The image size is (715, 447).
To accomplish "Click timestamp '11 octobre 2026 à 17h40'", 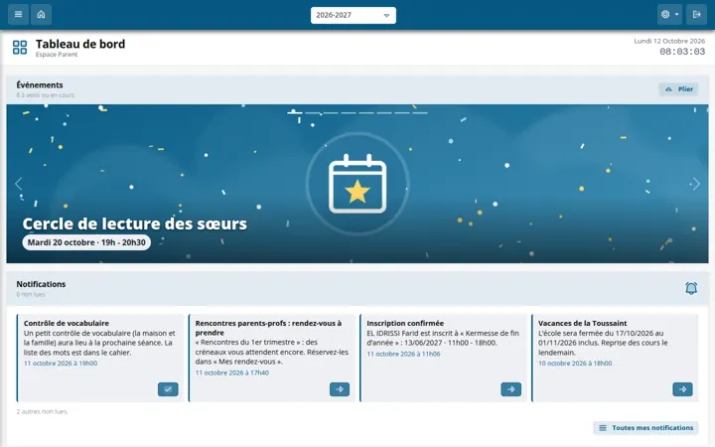I will pyautogui.click(x=232, y=372).
